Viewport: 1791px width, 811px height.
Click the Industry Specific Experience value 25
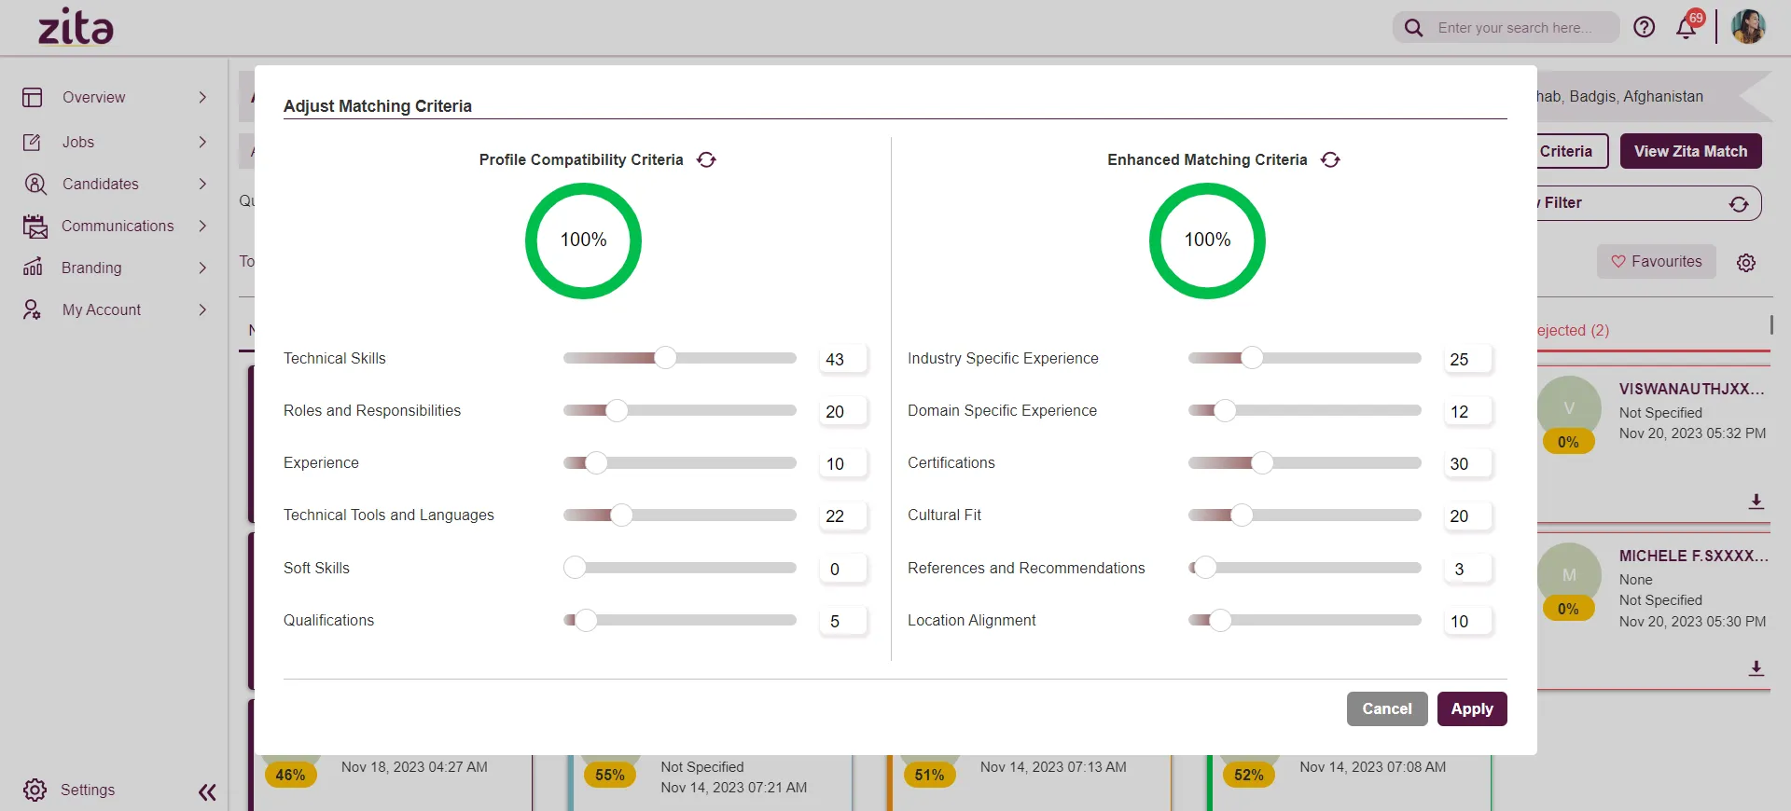click(x=1468, y=359)
